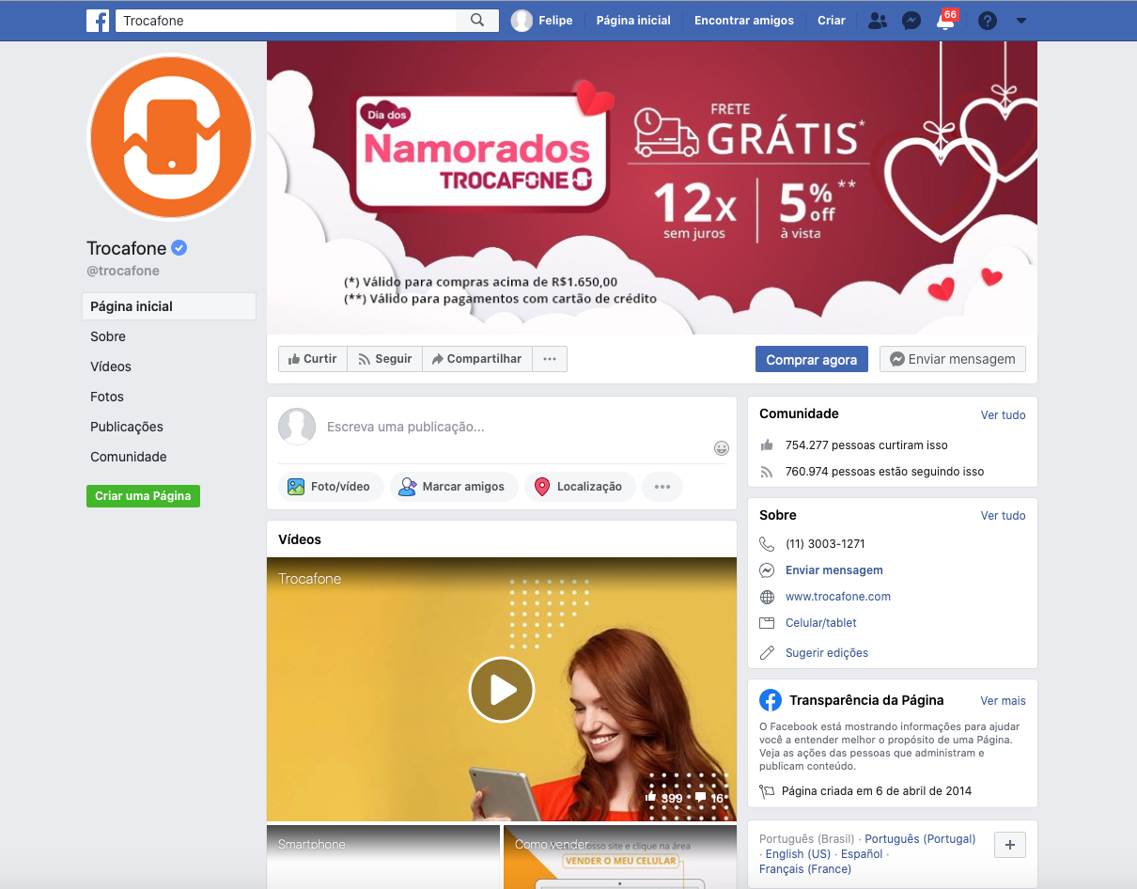Open the Messenger icon in top bar
This screenshot has height=889, width=1137.
(911, 20)
